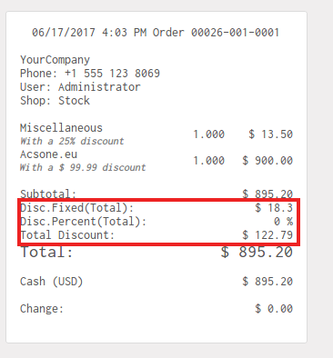The image size is (333, 358).
Task: Click the $ 99.99 discount note
Action: [83, 167]
